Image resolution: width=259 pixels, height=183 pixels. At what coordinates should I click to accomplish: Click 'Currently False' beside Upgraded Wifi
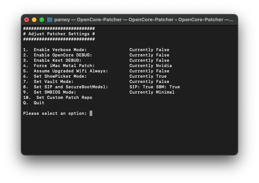[149, 71]
